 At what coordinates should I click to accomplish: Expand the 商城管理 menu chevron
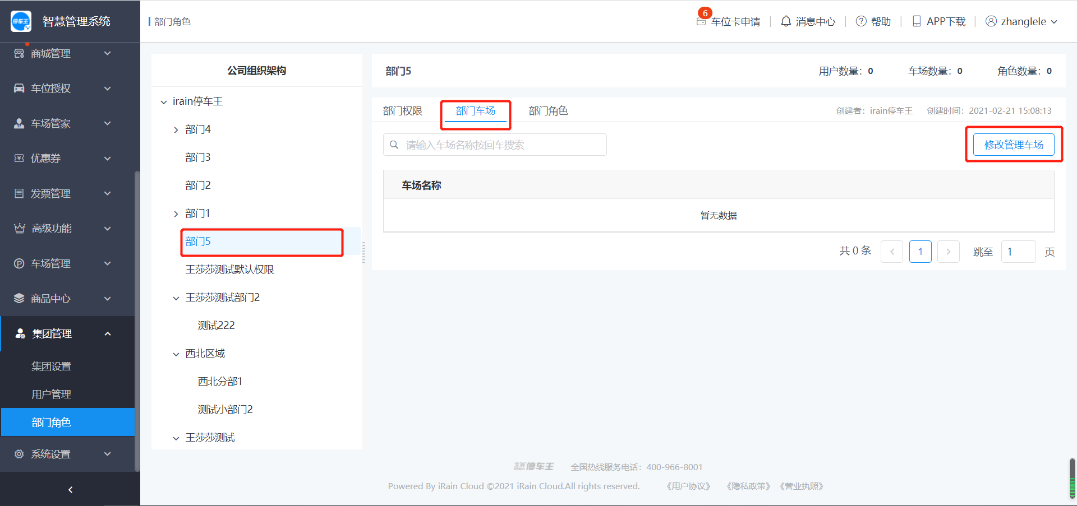(108, 53)
